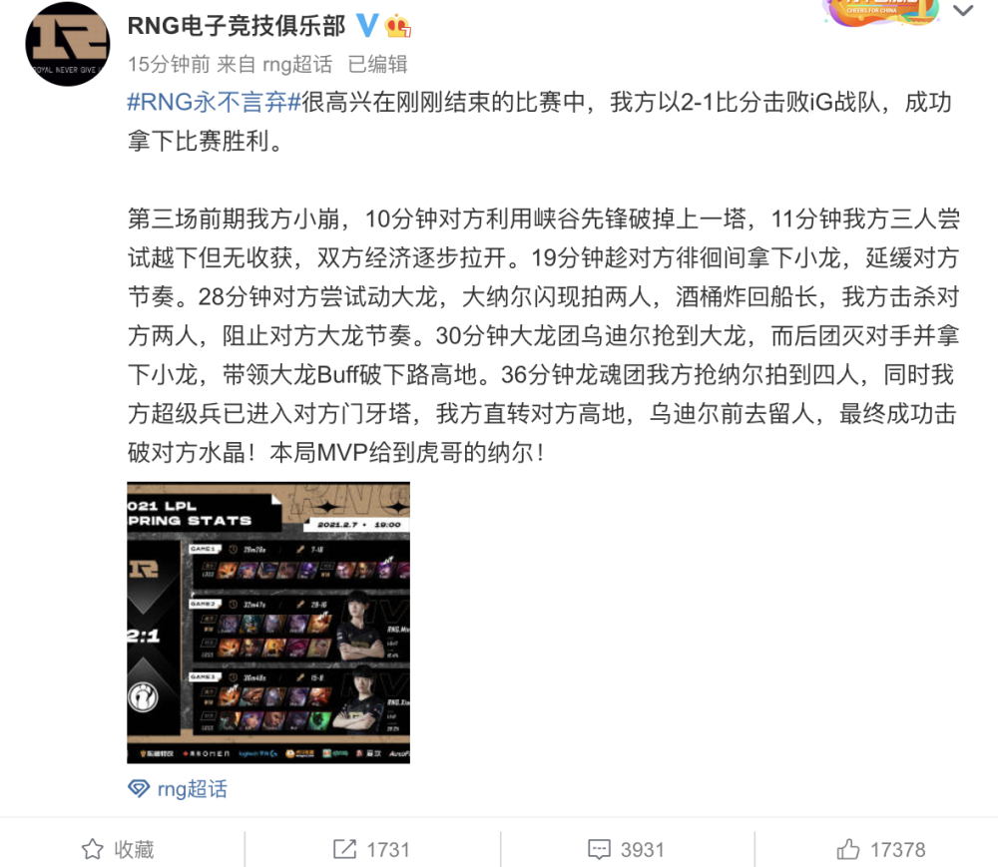Enlarge the LPL Spring Stats image
Image resolution: width=998 pixels, height=867 pixels.
(x=268, y=623)
